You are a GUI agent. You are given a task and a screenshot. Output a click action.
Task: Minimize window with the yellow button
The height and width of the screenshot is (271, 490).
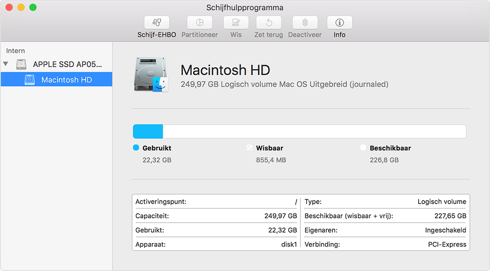[21, 7]
